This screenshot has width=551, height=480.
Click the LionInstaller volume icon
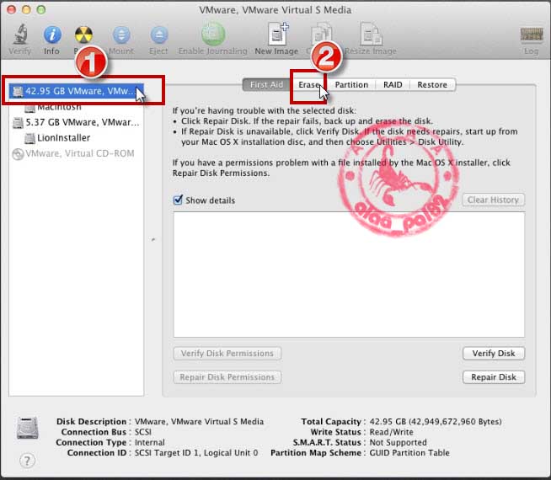coord(29,138)
